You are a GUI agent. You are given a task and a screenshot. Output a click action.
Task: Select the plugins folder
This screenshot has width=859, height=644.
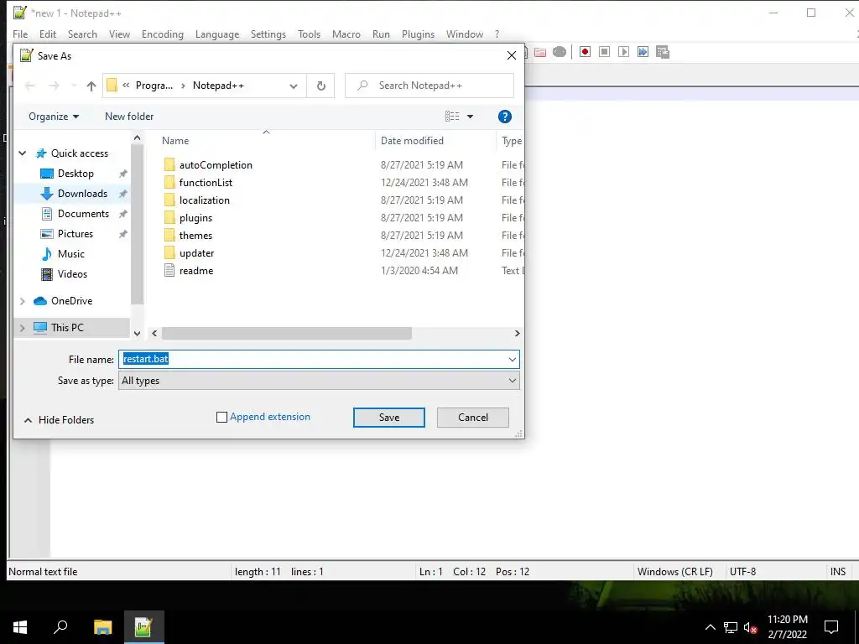195,218
